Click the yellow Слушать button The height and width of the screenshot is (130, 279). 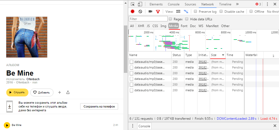point(17,92)
